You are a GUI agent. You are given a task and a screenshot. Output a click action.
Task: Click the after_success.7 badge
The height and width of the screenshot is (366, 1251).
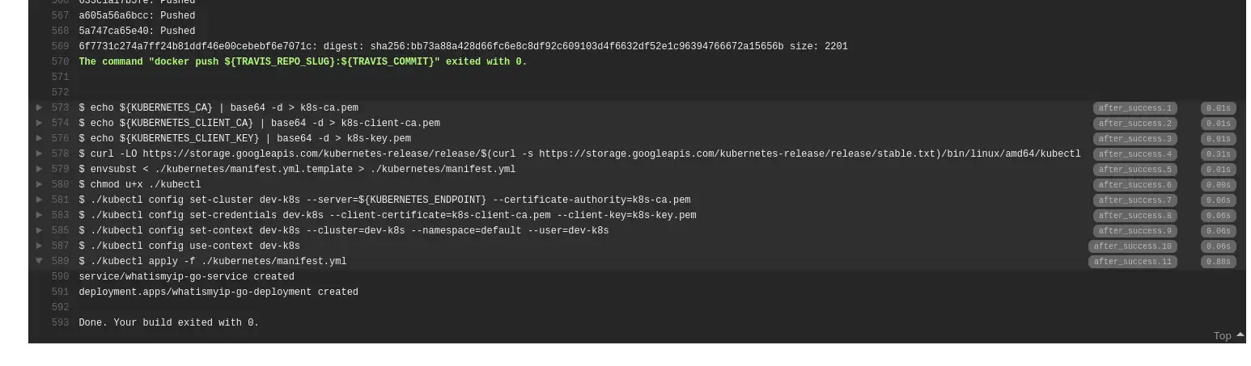tap(1134, 200)
